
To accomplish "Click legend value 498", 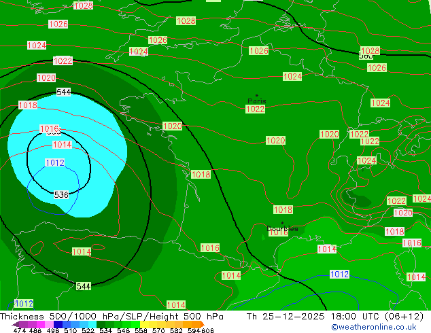I will (53, 330).
